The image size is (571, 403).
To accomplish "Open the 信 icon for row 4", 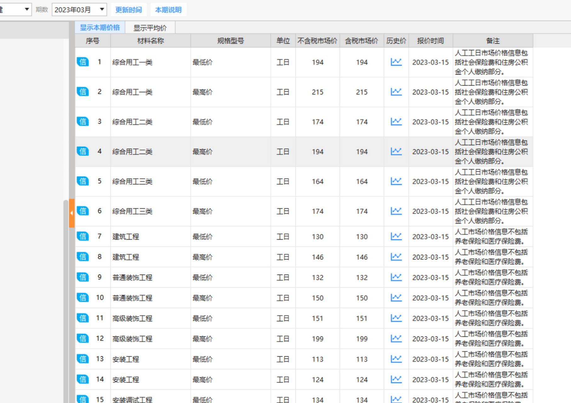I will tap(83, 151).
